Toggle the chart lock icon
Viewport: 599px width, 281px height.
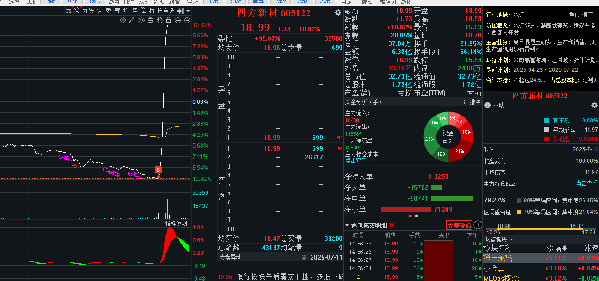pyautogui.click(x=169, y=20)
